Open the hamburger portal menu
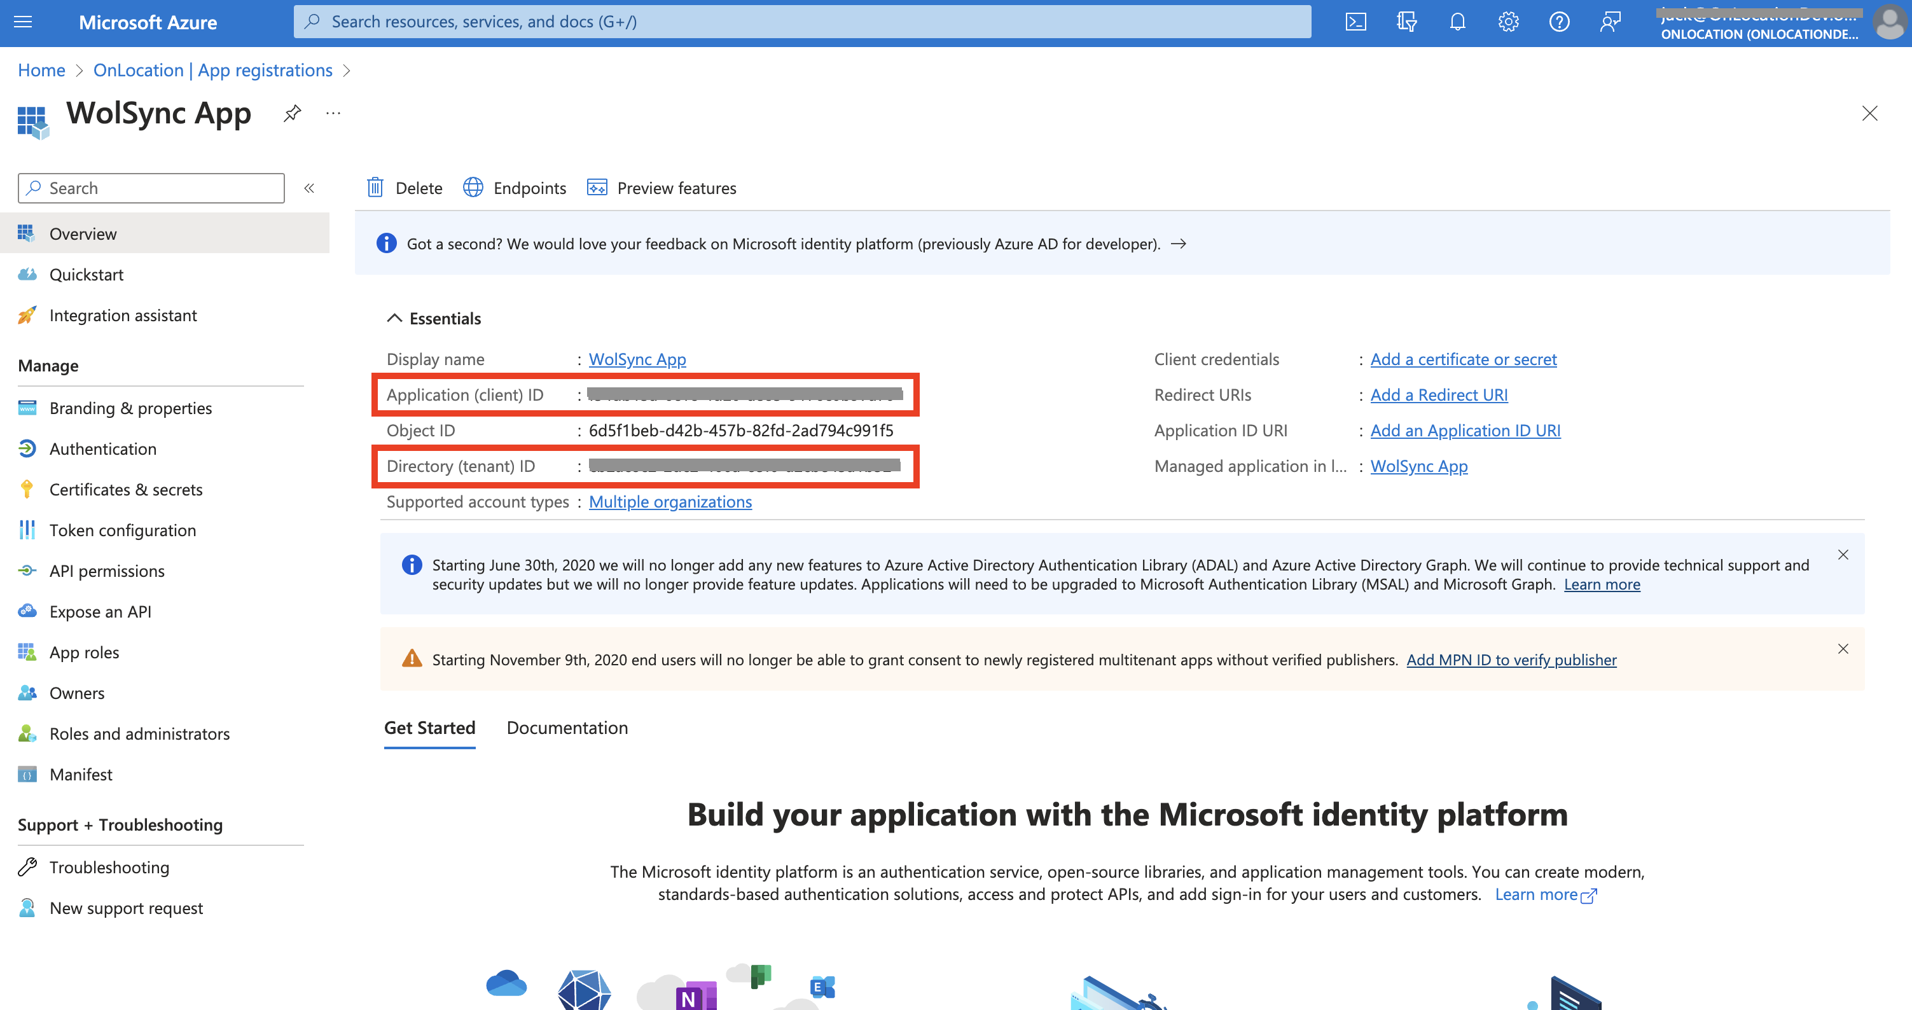This screenshot has width=1912, height=1010. pyautogui.click(x=23, y=22)
